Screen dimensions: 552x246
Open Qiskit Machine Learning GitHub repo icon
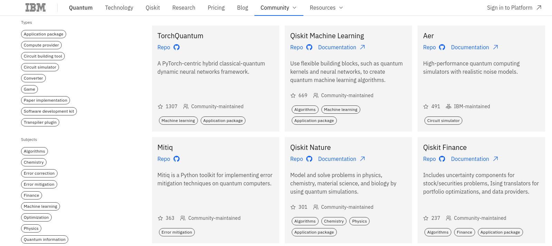click(309, 47)
